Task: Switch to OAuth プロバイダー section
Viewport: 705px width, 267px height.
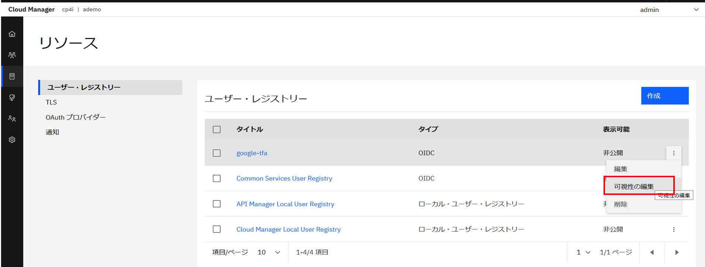Action: click(76, 117)
